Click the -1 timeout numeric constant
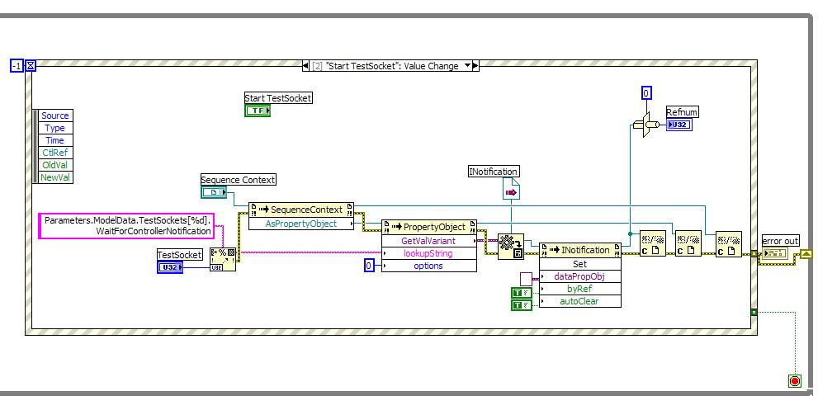This screenshot has width=818, height=410. tap(17, 66)
